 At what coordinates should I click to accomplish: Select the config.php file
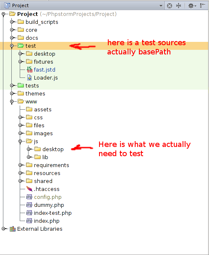pos(48,197)
